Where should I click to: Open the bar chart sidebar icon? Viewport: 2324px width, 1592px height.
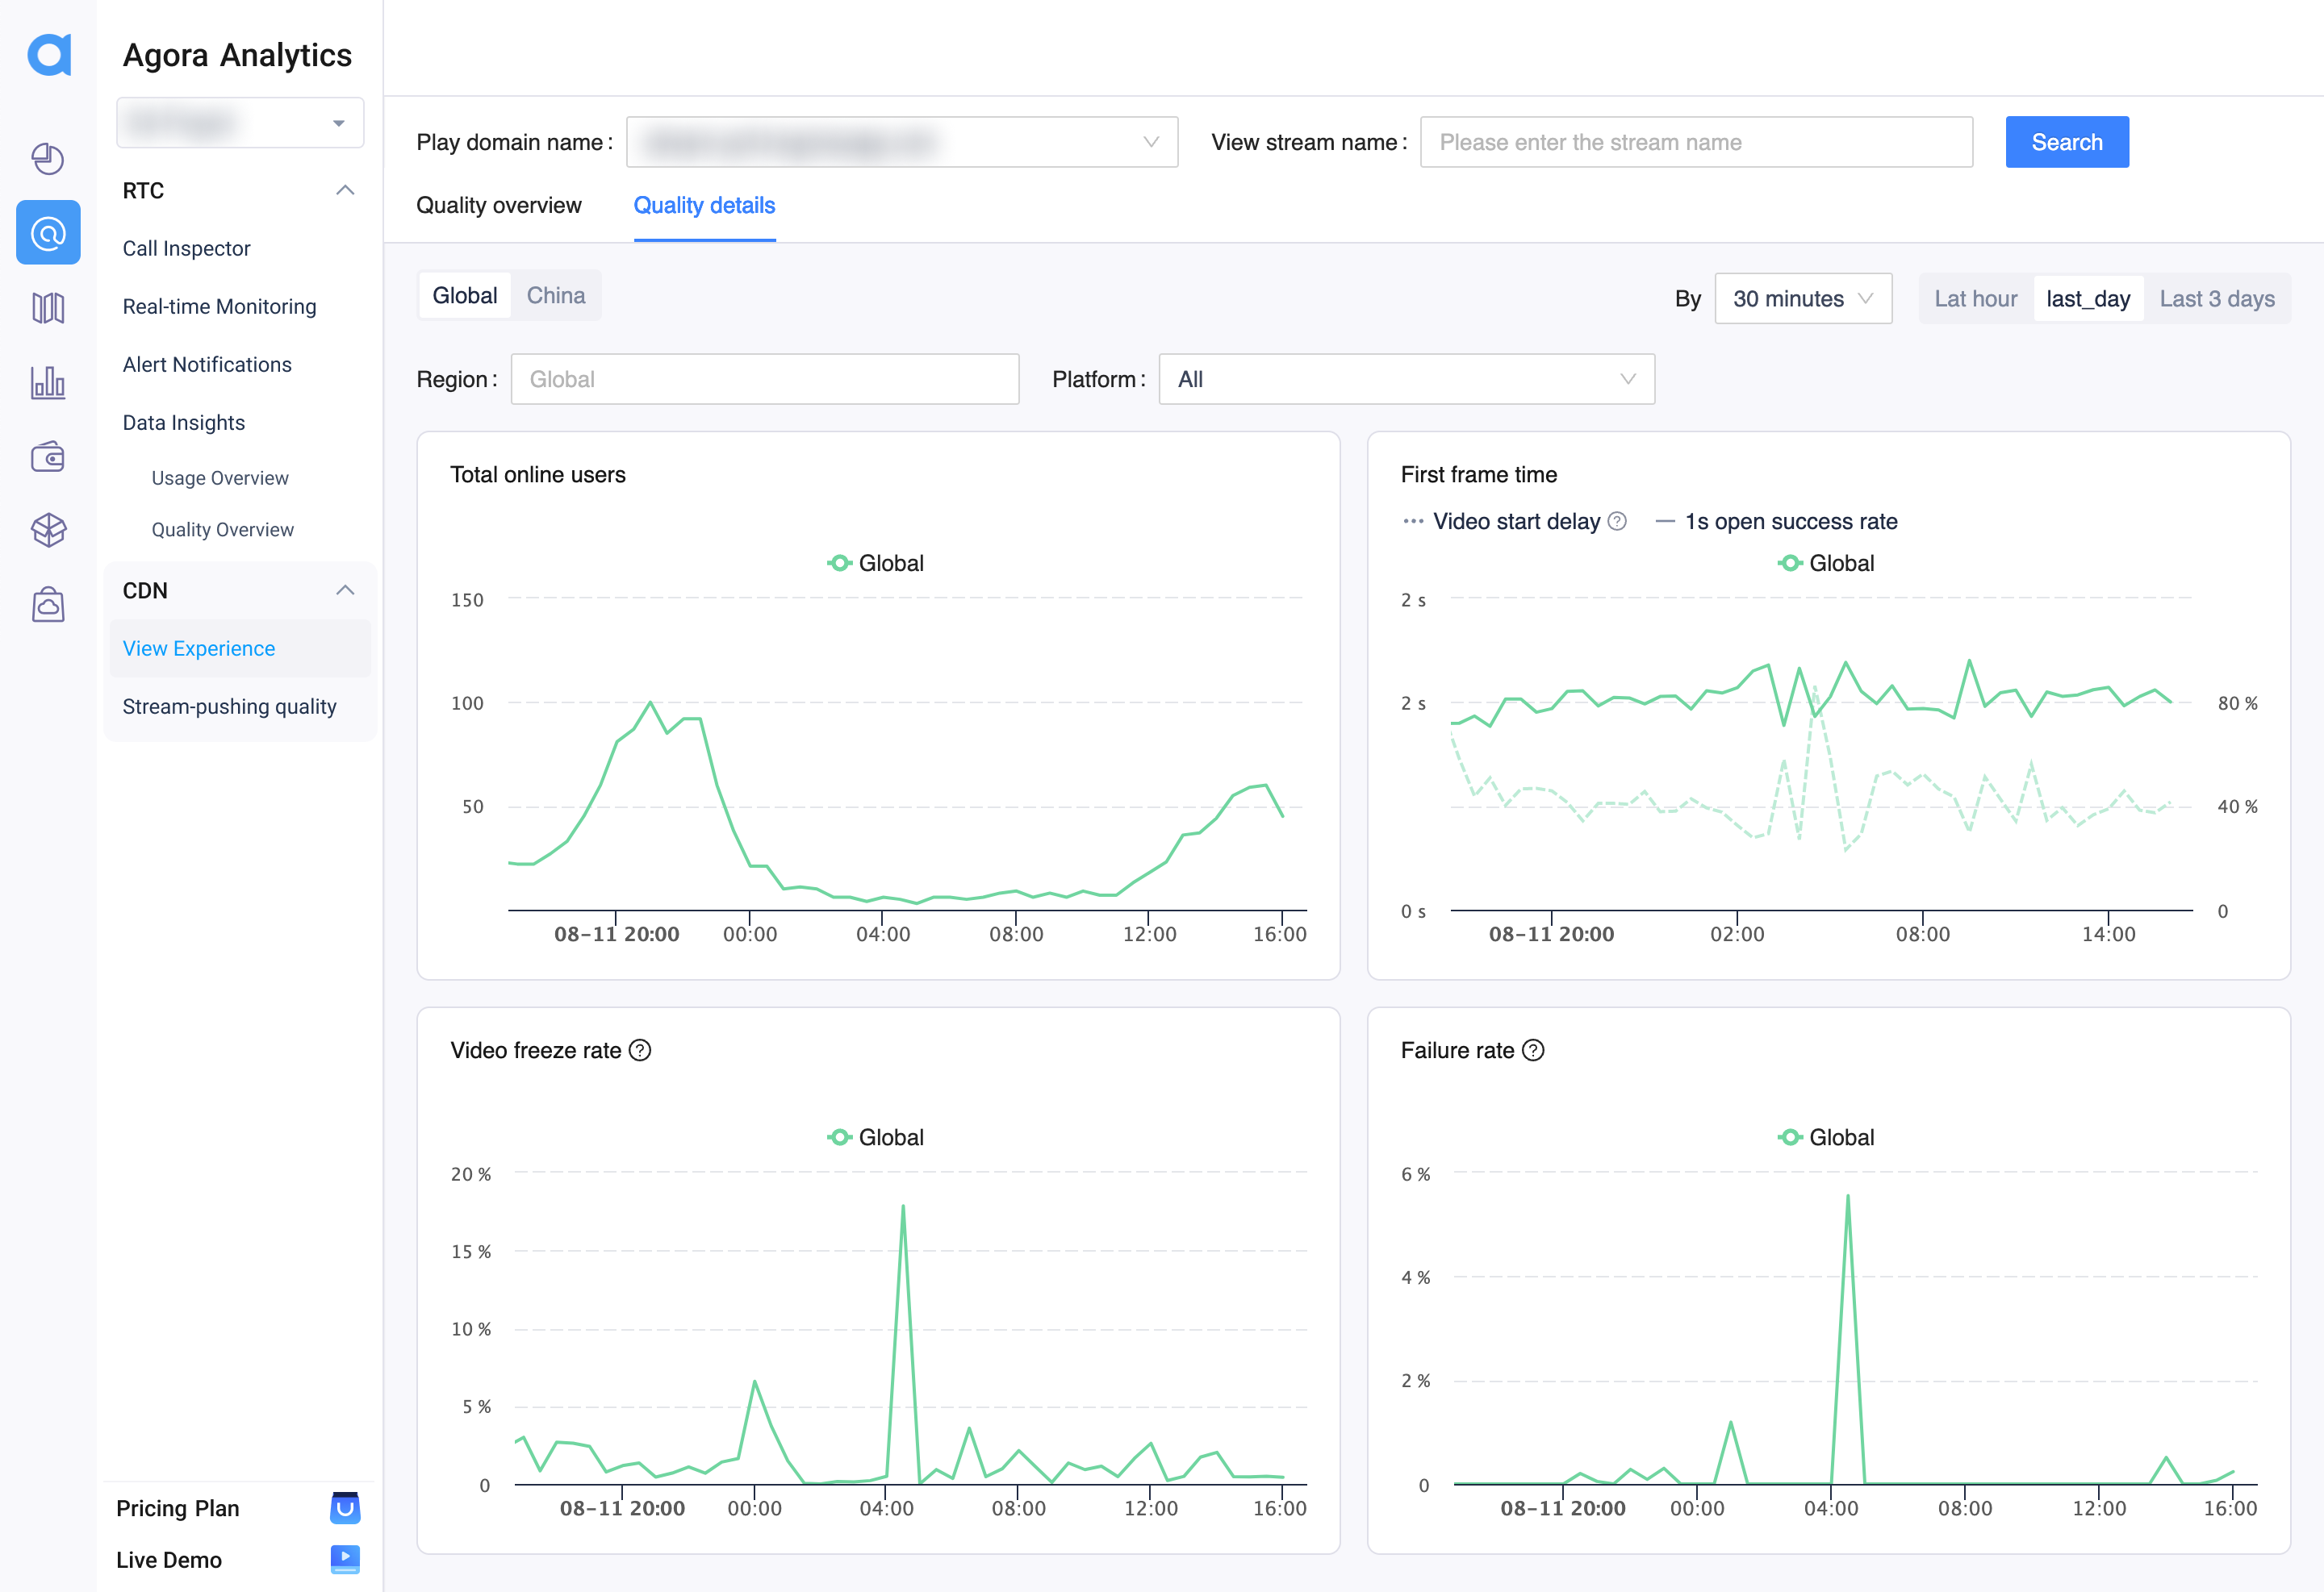(x=48, y=381)
